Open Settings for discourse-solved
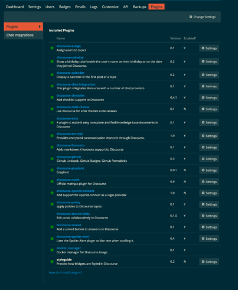This screenshot has height=290, width=238. (x=209, y=227)
